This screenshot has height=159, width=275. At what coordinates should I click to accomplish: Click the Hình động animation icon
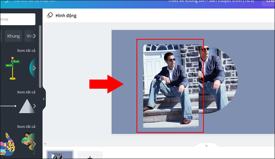(x=50, y=15)
